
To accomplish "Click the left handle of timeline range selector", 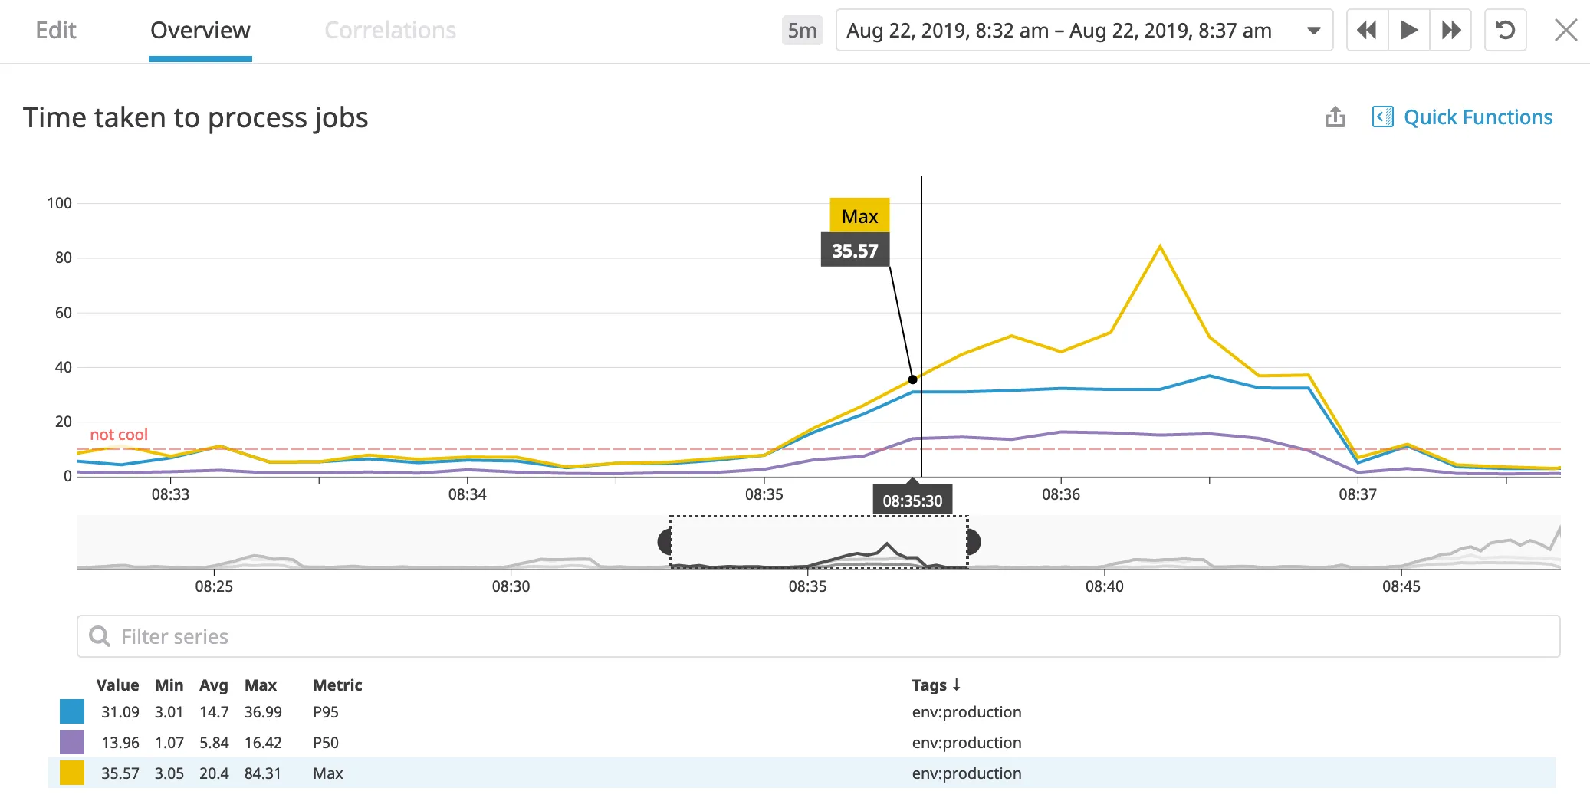I will coord(665,542).
